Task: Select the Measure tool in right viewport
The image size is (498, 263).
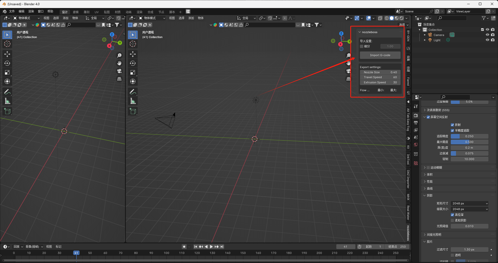Action: point(133,101)
